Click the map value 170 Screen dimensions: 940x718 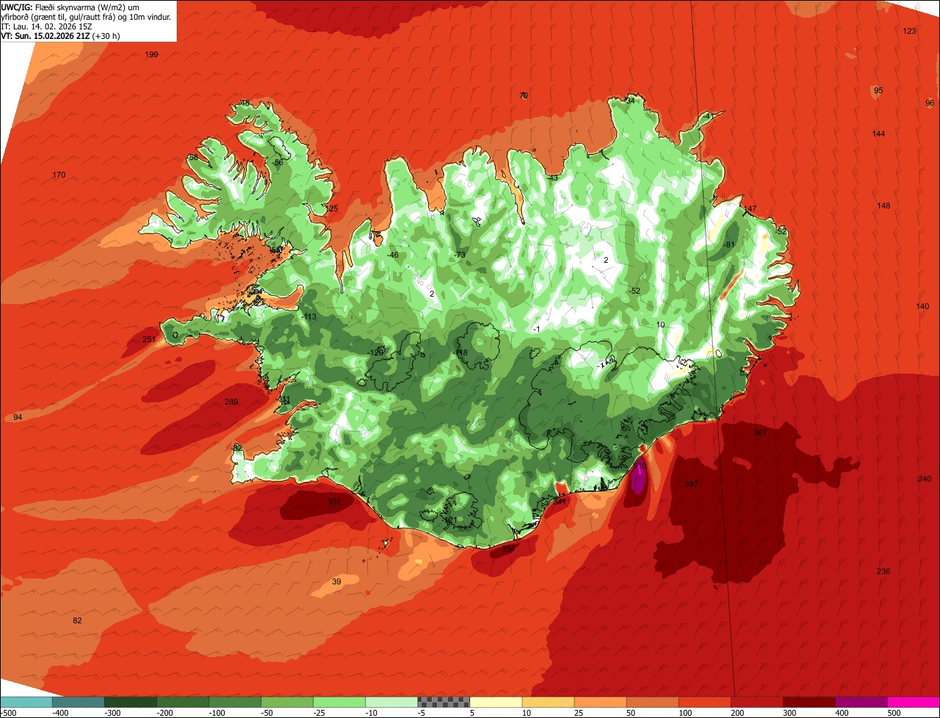[59, 175]
